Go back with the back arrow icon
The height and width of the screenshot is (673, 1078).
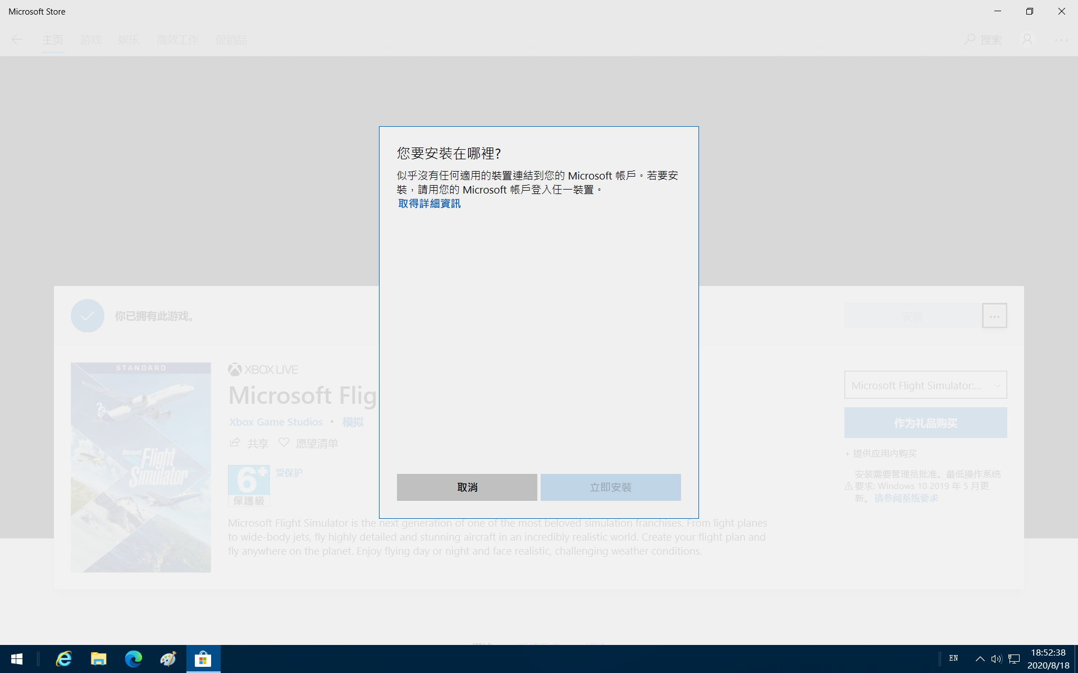(x=17, y=39)
